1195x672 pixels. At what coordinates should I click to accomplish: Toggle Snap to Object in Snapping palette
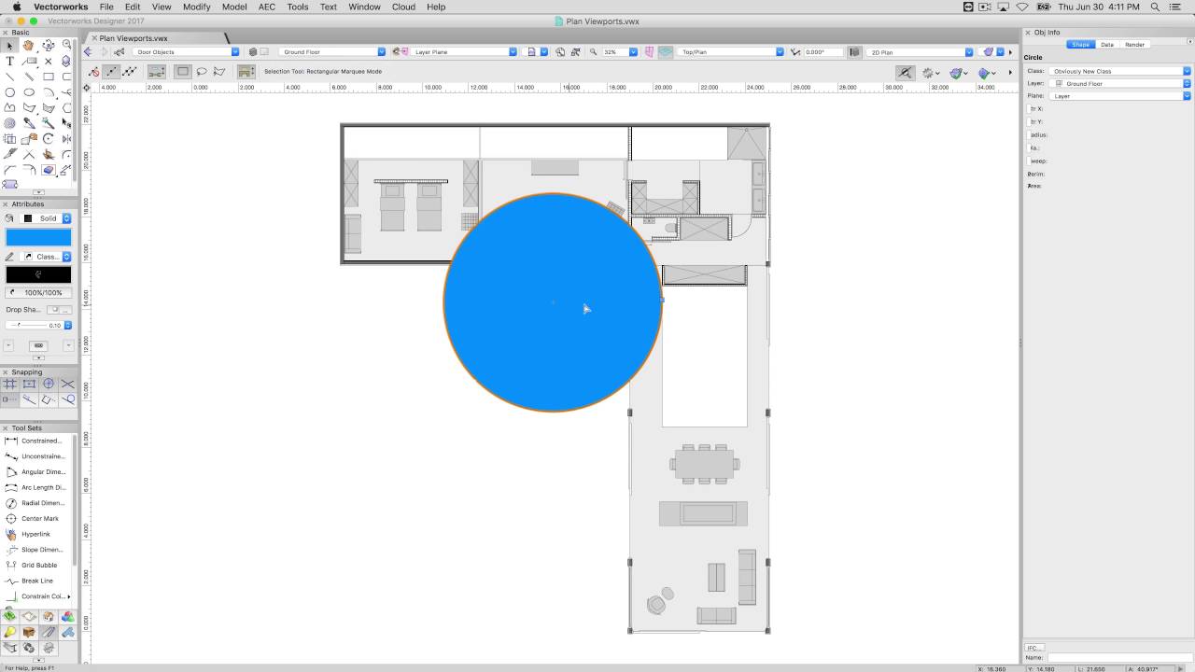coord(29,384)
